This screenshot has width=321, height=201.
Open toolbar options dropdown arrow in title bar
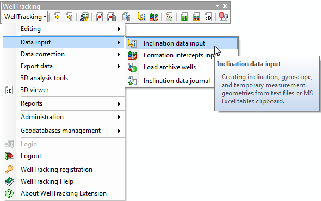[x=218, y=6]
